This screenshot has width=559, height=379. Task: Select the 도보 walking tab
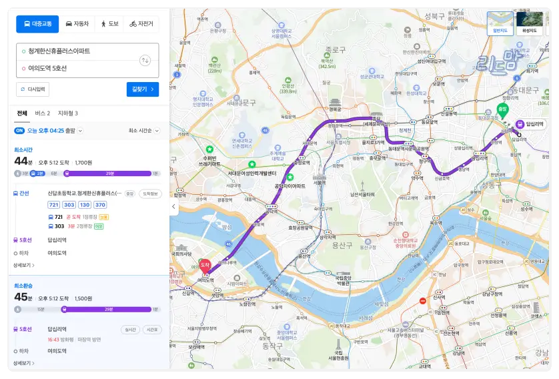pyautogui.click(x=109, y=24)
